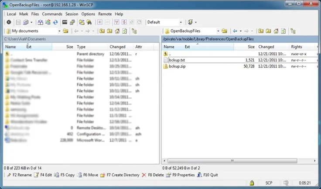Click the F8 Delete button

[153, 175]
